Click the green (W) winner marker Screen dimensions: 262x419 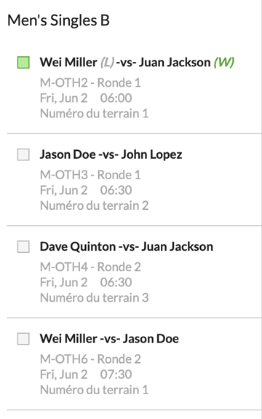click(x=224, y=62)
